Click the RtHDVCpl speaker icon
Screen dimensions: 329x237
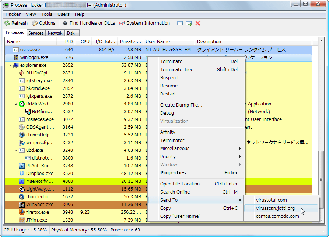tap(22, 73)
